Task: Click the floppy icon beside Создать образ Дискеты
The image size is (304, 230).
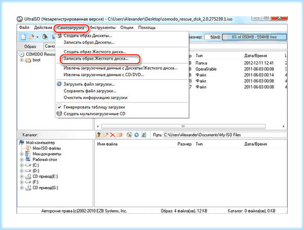Action: pos(59,35)
